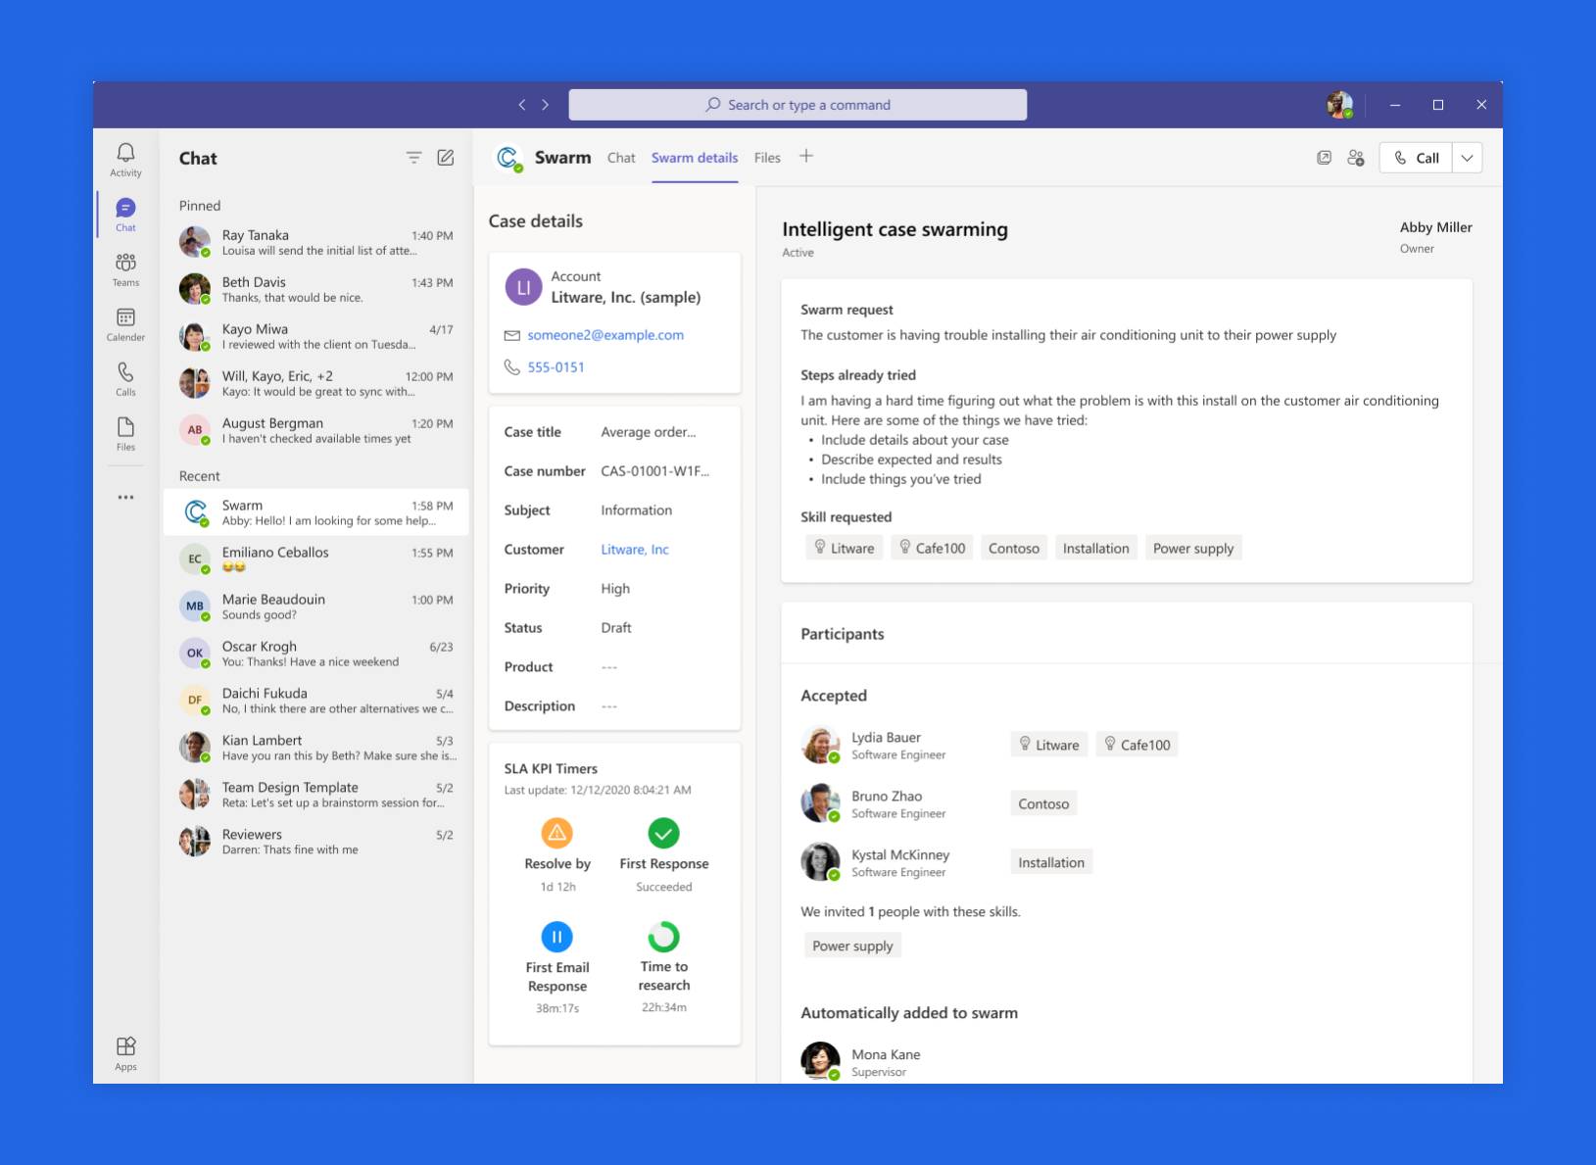Open Marie Beaudouin chat
Screen dimensions: 1596x1165
(x=315, y=607)
